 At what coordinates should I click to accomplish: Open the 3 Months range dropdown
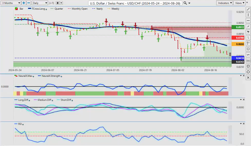[11, 3]
